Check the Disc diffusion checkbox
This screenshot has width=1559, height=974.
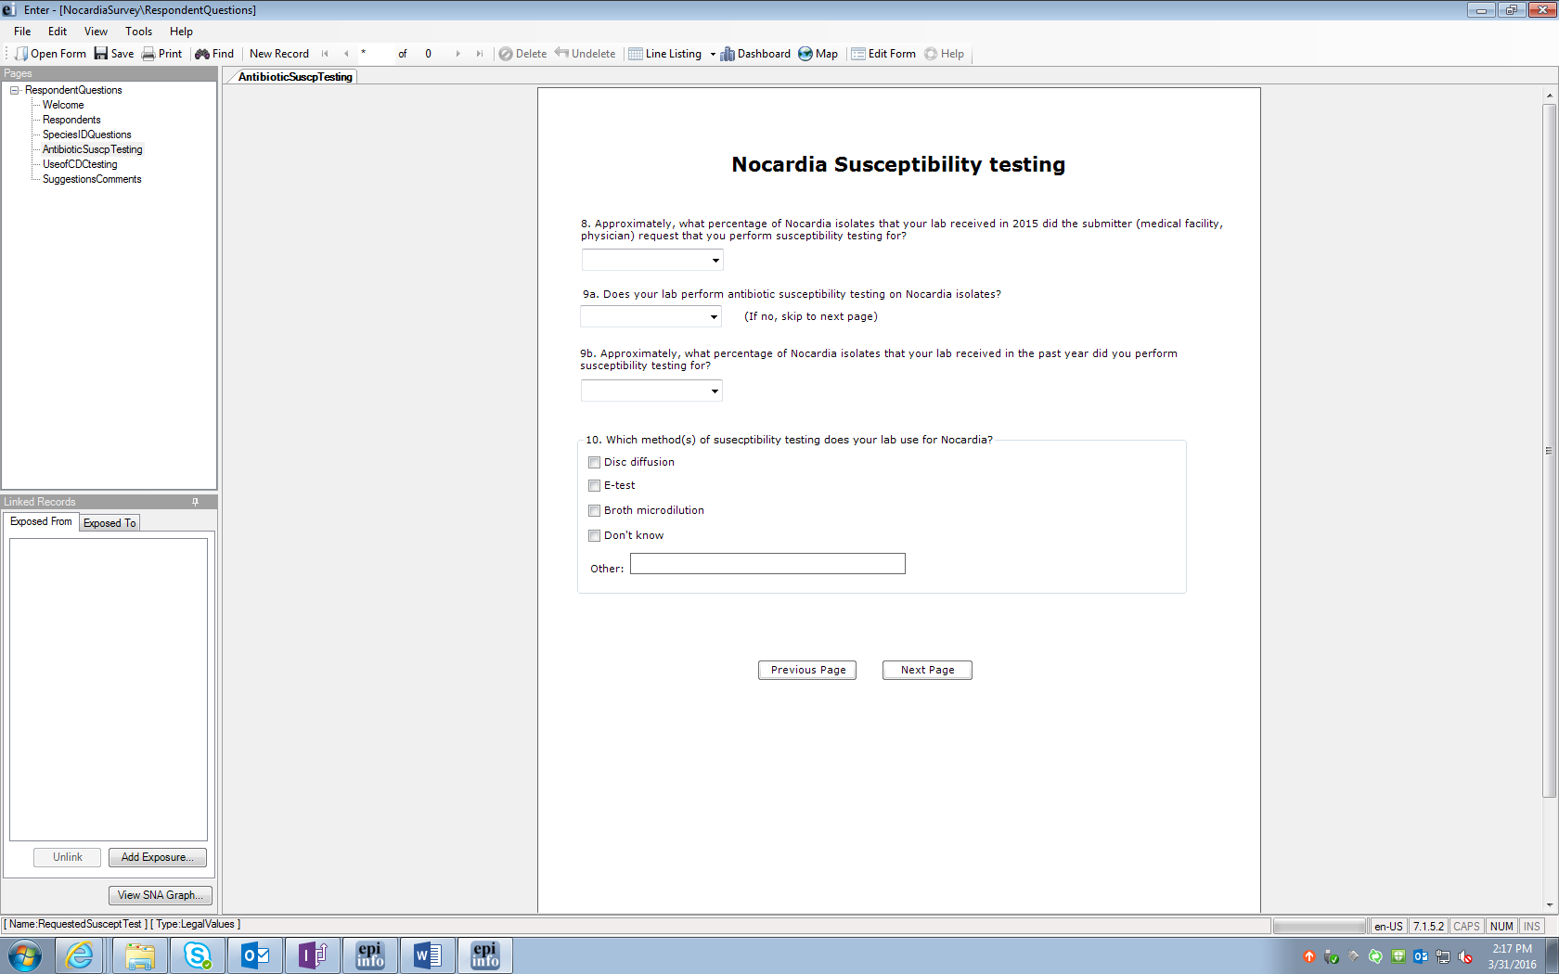pos(595,462)
